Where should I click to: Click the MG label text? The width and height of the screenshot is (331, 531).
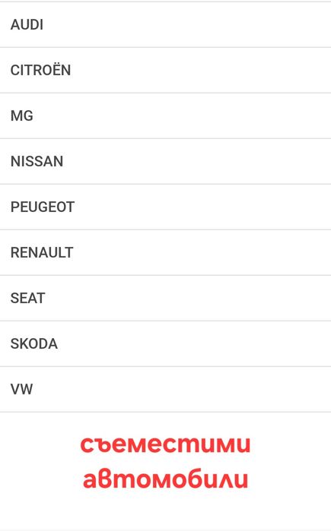(x=22, y=115)
